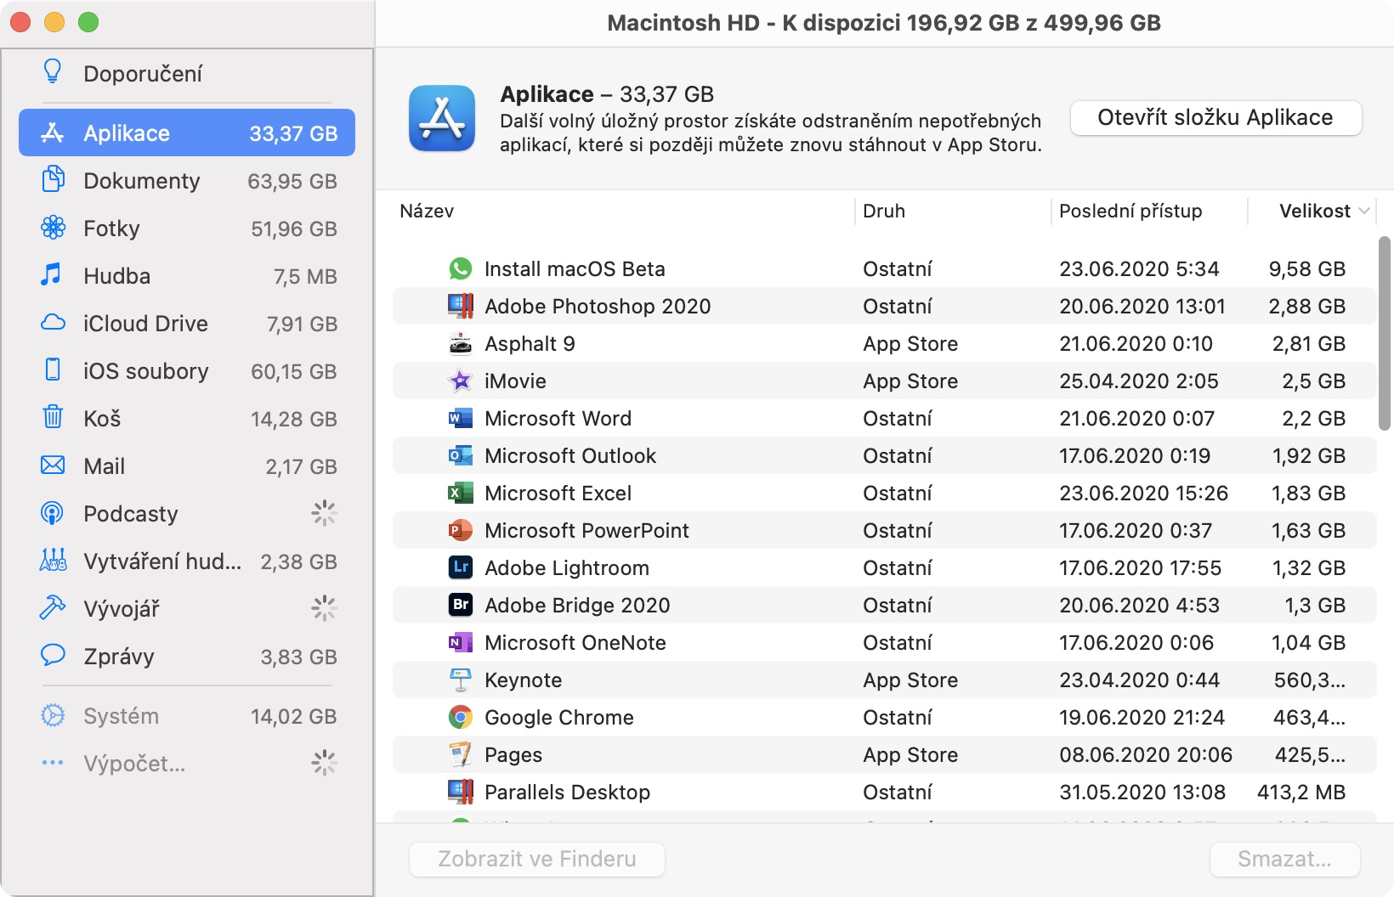Click the Hudba music note icon
This screenshot has width=1394, height=897.
point(52,274)
